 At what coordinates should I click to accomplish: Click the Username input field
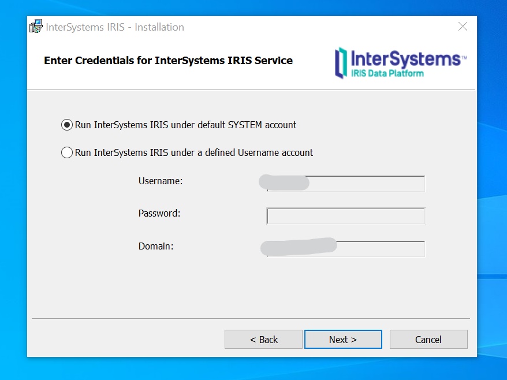(x=346, y=184)
